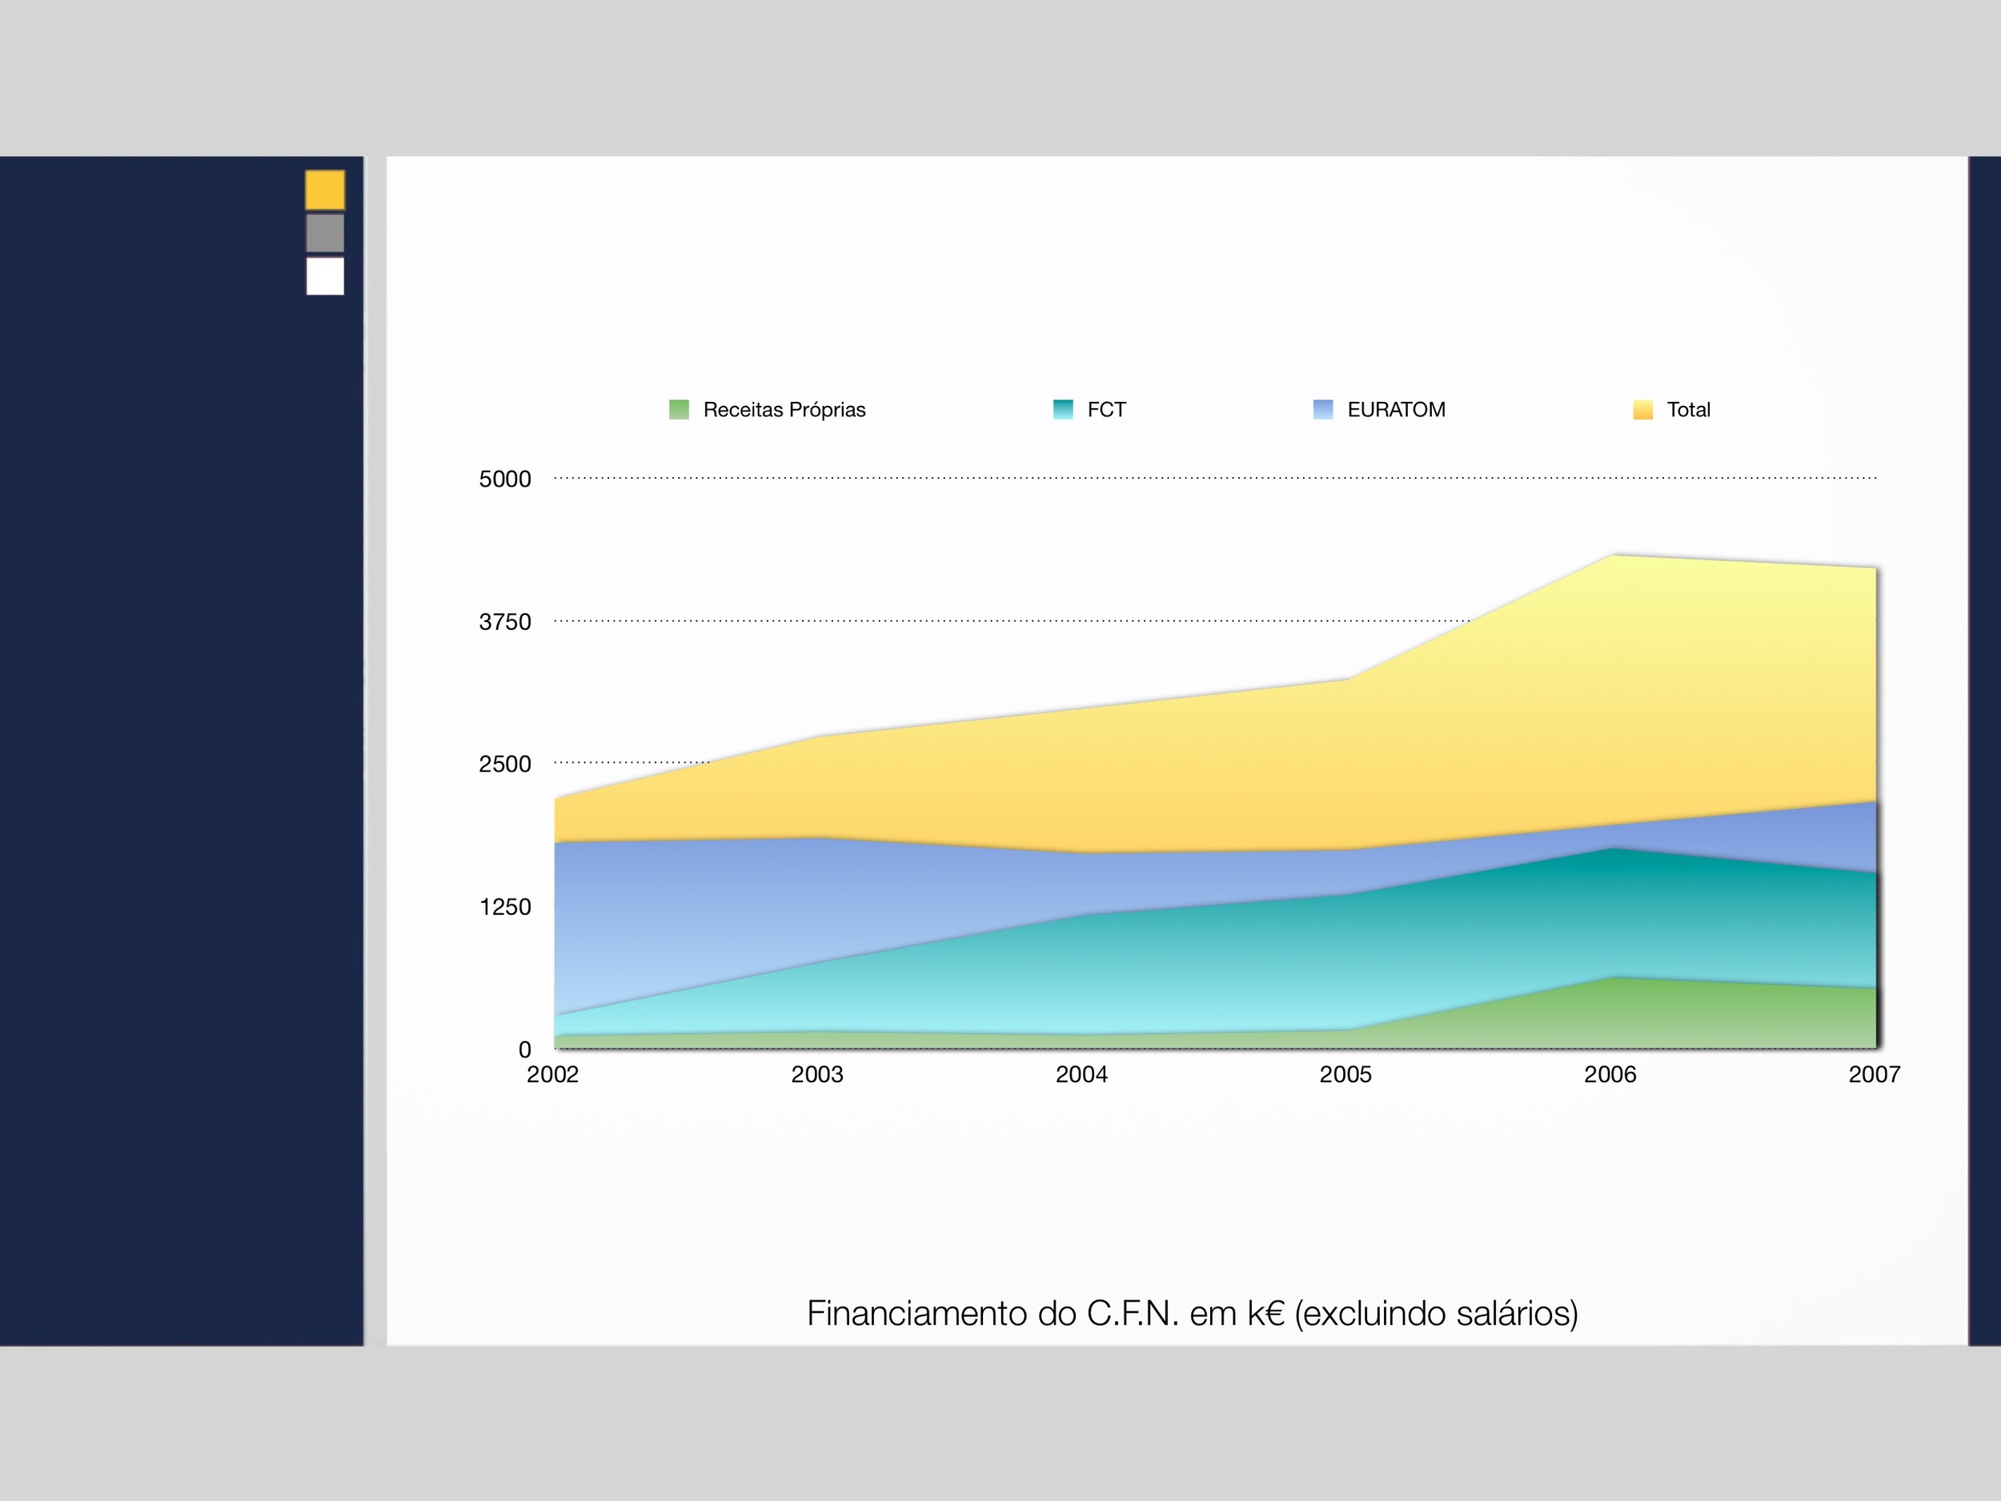Click the 0 y-axis value
The image size is (2001, 1501).
click(525, 1049)
